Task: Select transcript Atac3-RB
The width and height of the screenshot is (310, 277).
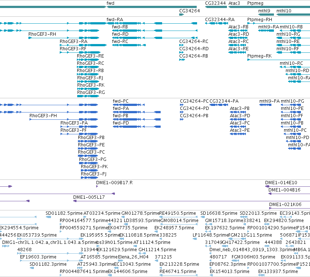Action: point(238,31)
